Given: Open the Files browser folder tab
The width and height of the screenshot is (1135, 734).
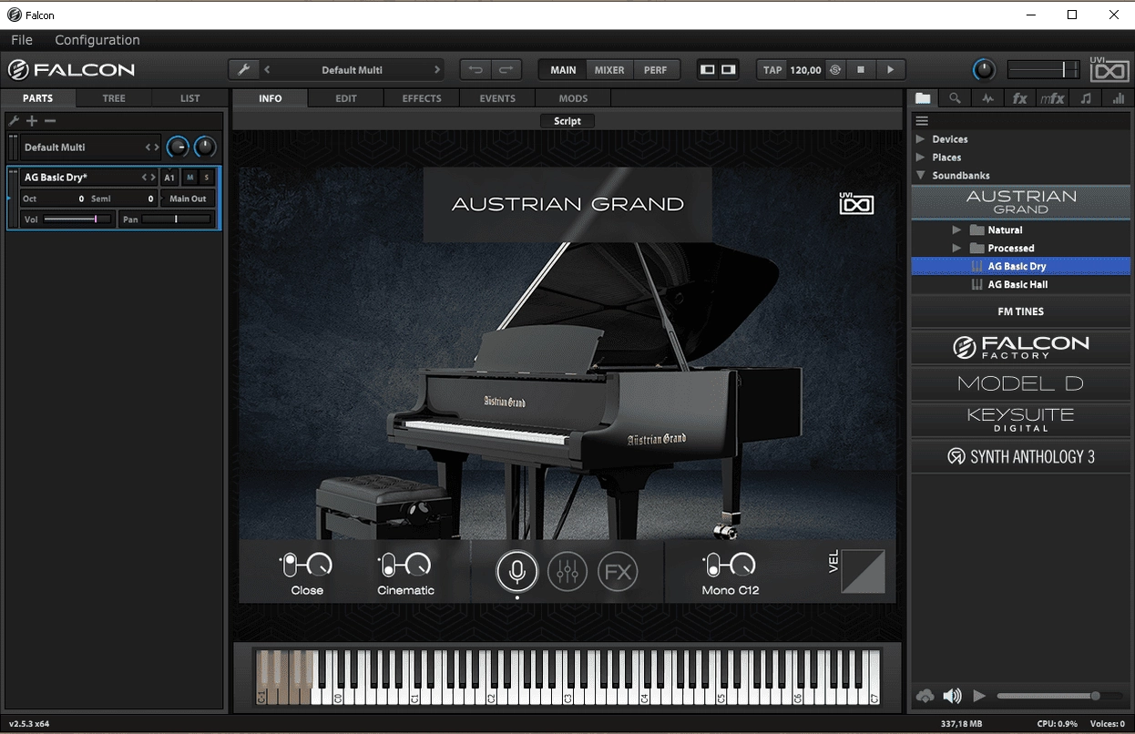Looking at the screenshot, I should [924, 98].
